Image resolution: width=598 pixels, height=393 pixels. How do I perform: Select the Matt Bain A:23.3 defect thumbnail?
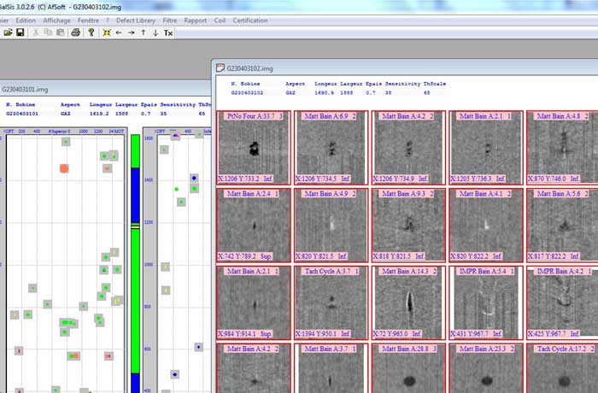486,368
